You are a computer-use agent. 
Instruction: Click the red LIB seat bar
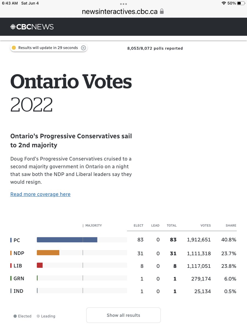tap(40, 265)
